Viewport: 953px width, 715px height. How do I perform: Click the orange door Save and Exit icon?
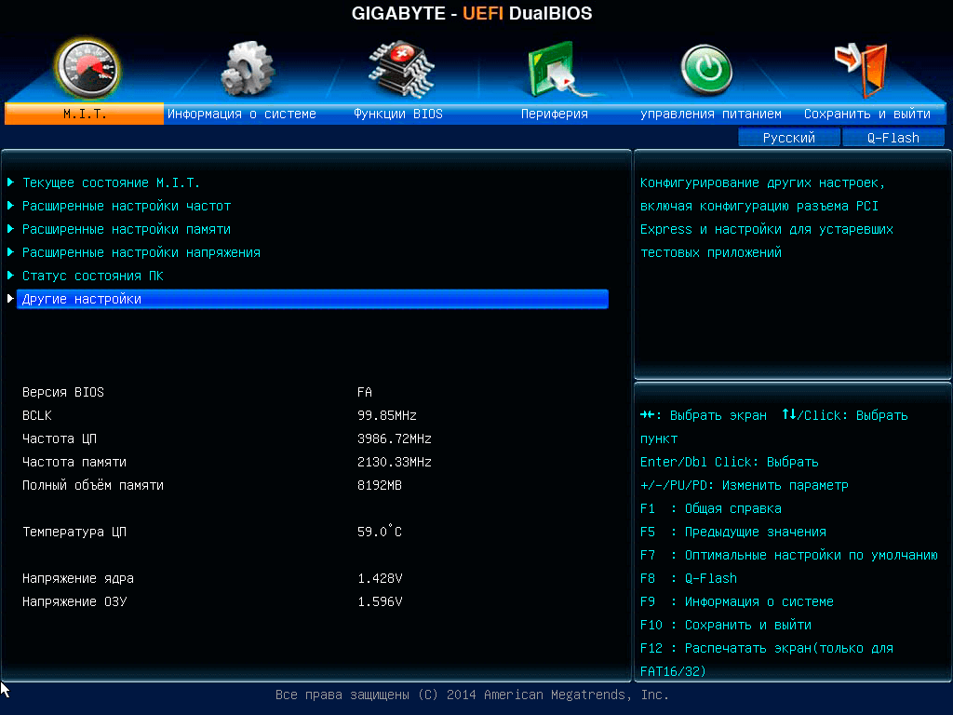pos(862,69)
